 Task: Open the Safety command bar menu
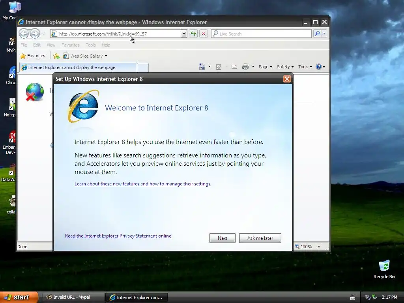coord(285,67)
